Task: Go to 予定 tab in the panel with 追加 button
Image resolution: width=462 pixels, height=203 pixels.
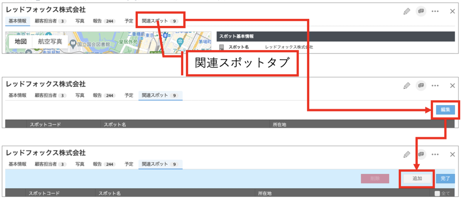Action: pos(129,164)
